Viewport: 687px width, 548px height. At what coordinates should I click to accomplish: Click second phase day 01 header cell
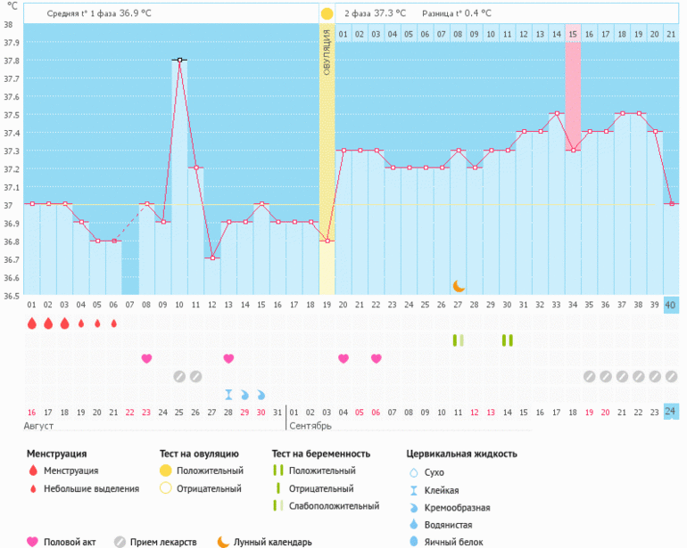343,34
